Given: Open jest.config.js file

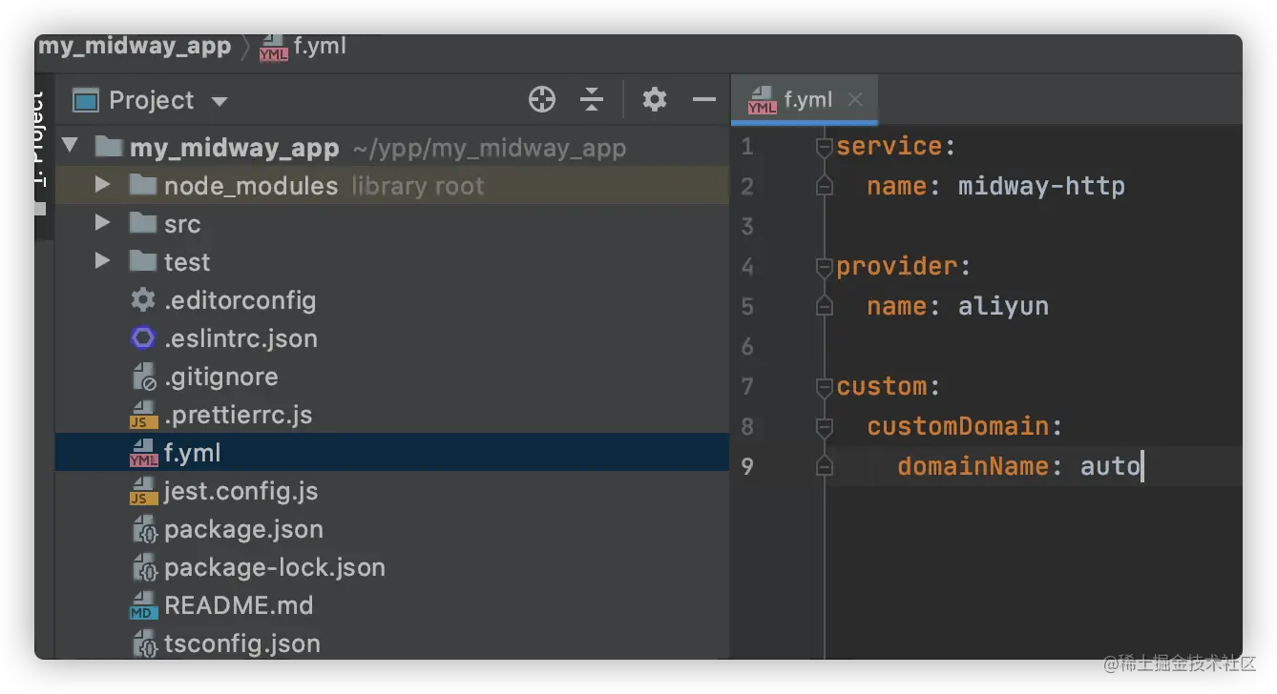Looking at the screenshot, I should (x=241, y=491).
